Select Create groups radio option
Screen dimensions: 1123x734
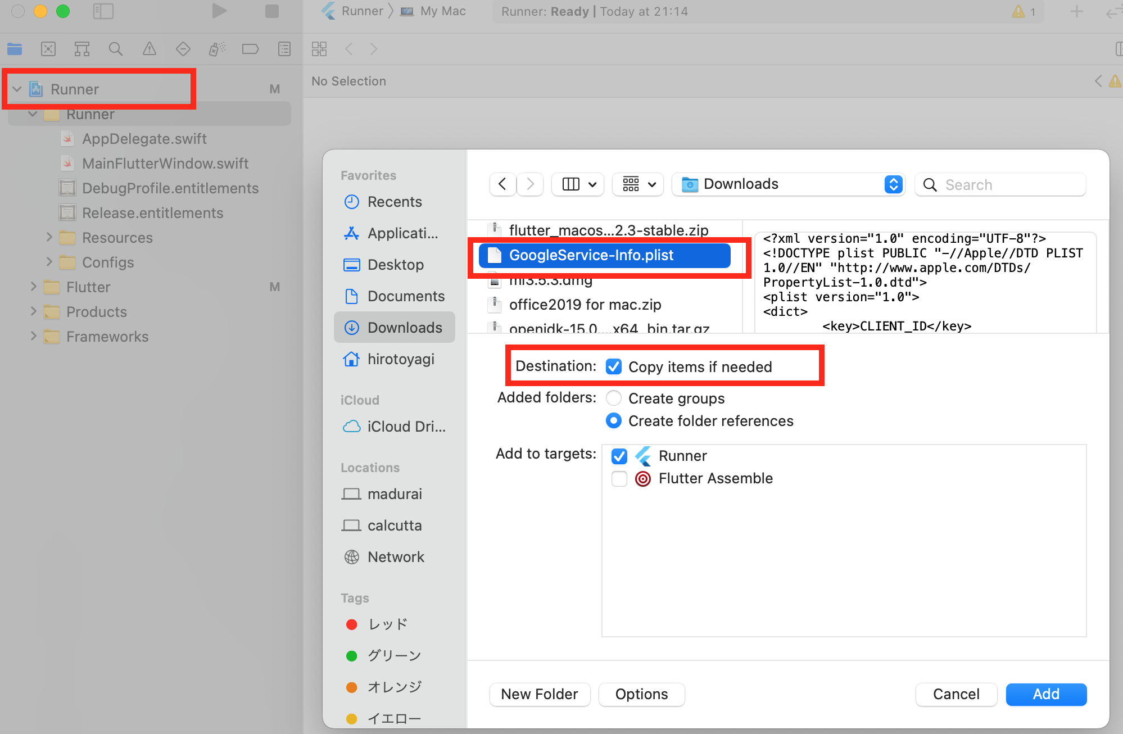point(614,398)
